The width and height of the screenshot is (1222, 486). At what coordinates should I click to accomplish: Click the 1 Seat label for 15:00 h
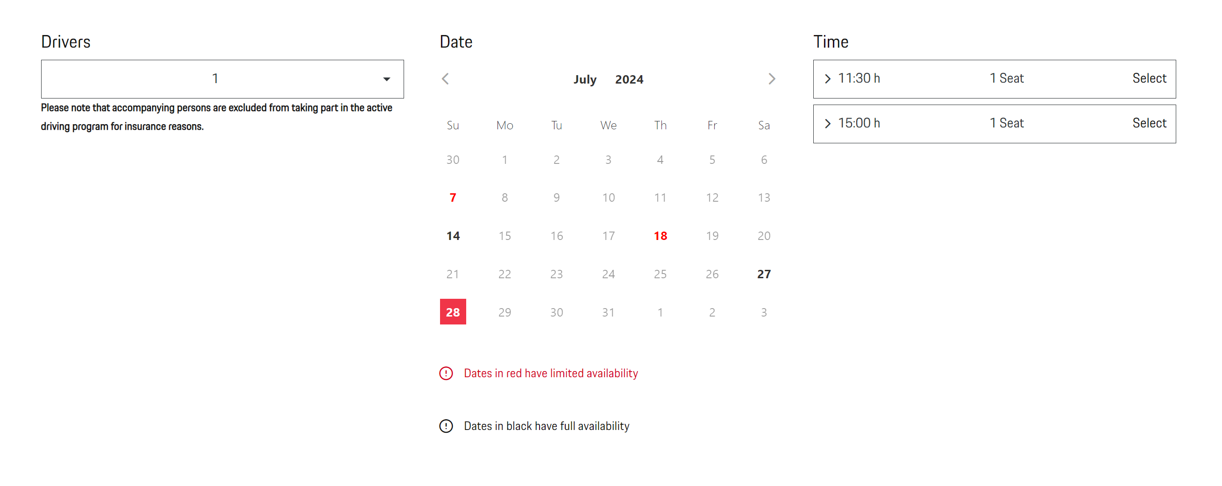click(x=1006, y=123)
